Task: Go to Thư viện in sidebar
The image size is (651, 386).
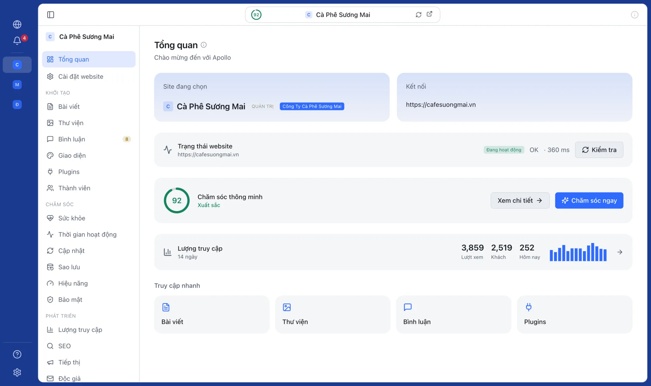Action: tap(89, 123)
